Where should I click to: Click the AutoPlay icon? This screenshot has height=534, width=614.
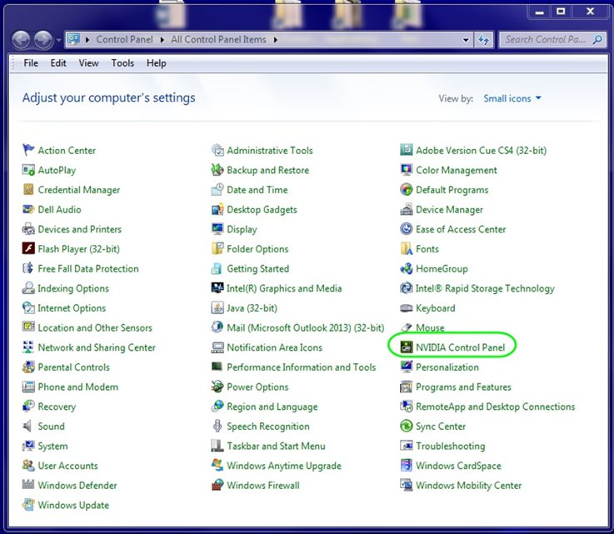click(x=28, y=170)
